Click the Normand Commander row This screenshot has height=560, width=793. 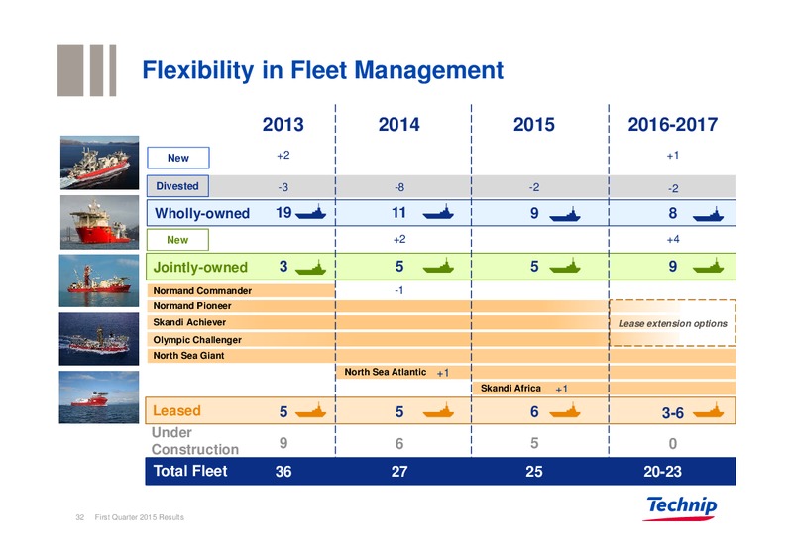coord(241,290)
